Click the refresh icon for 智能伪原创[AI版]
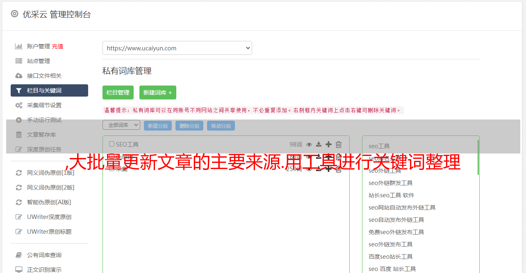 click(x=19, y=202)
